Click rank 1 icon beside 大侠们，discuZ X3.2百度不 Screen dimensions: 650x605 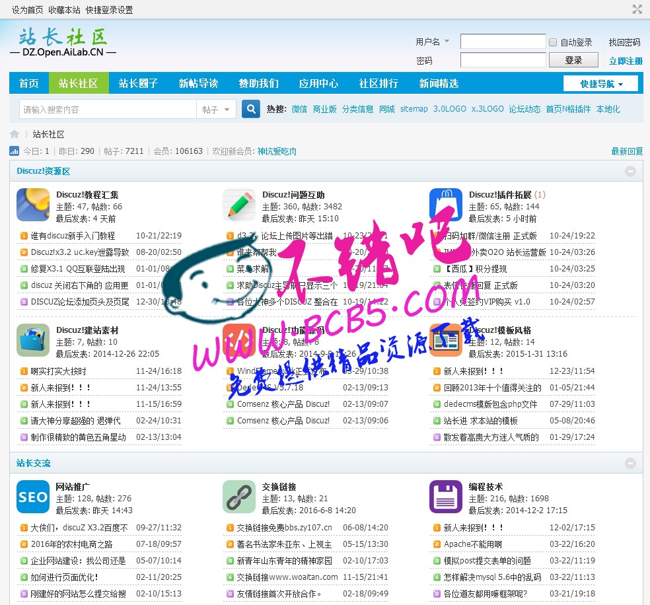24,528
